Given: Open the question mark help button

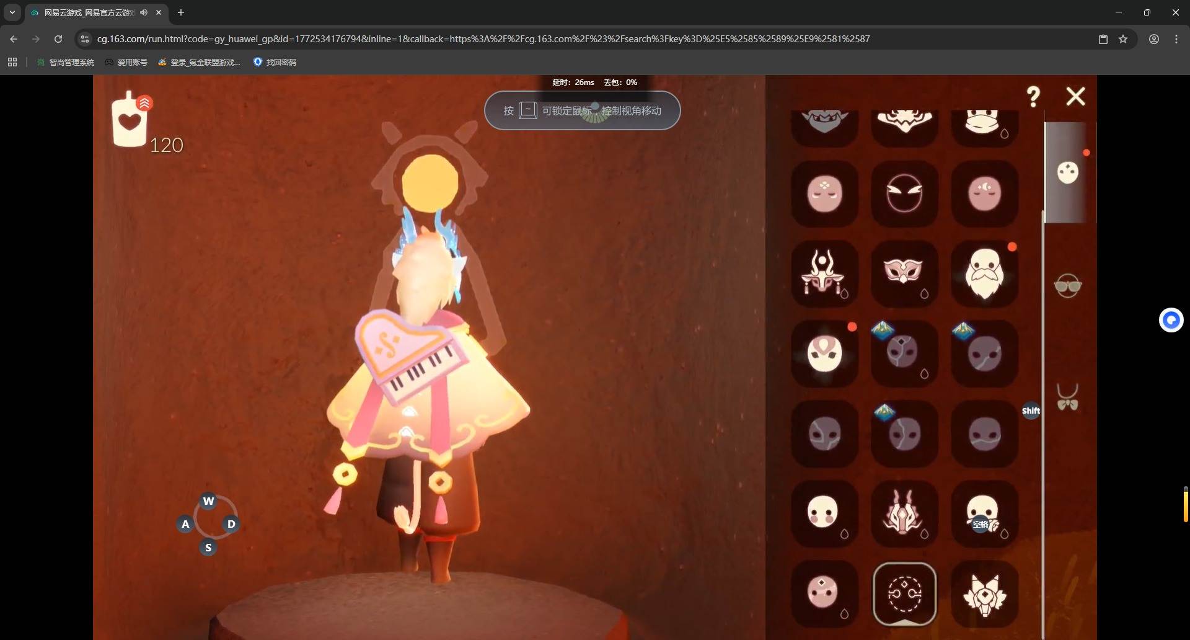Looking at the screenshot, I should [1033, 96].
